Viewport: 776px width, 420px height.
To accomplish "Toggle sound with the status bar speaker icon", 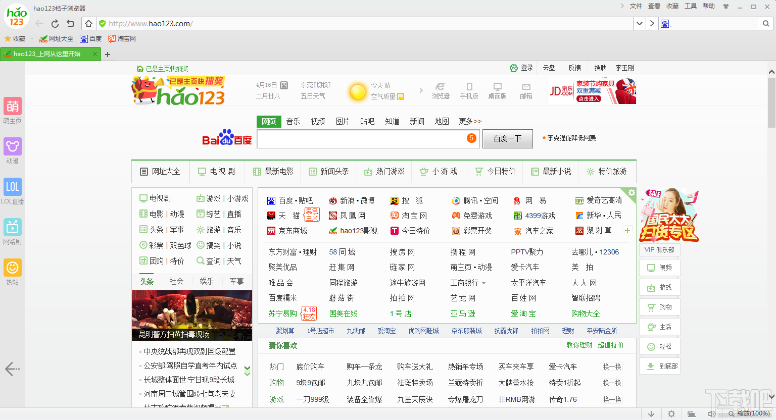I will 711,414.
